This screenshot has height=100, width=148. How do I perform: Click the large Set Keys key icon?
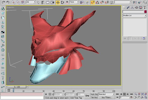[x=87, y=96]
